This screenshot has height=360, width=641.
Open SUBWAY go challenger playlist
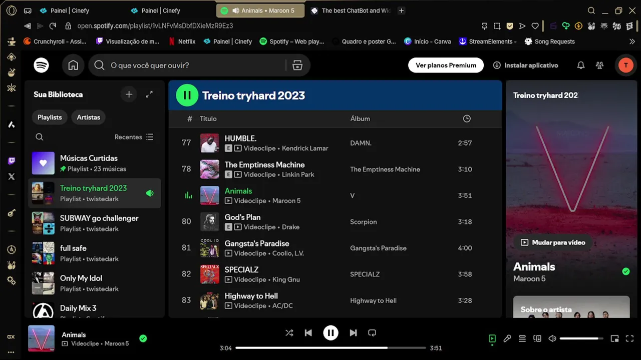(95, 223)
